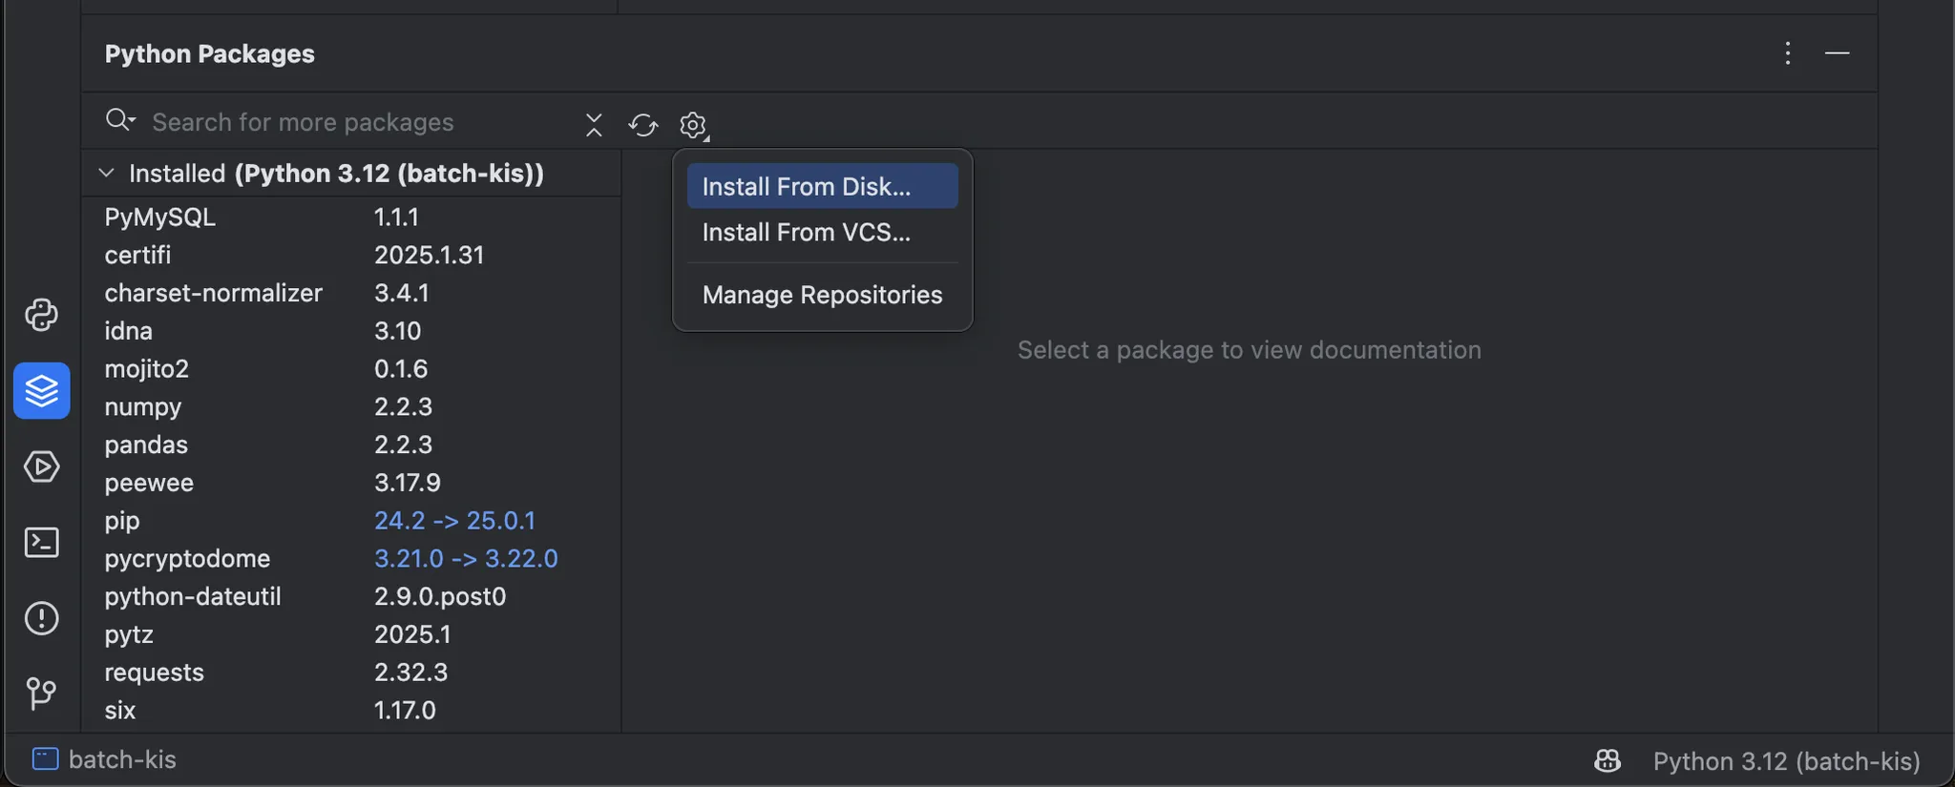This screenshot has height=787, width=1955.
Task: Reload the package list with refresh icon
Action: tap(642, 125)
